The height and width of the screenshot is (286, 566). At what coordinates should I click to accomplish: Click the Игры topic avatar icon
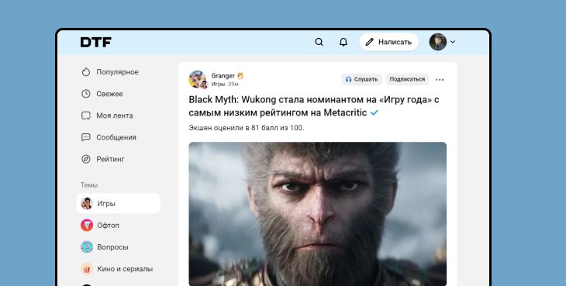[x=87, y=203]
